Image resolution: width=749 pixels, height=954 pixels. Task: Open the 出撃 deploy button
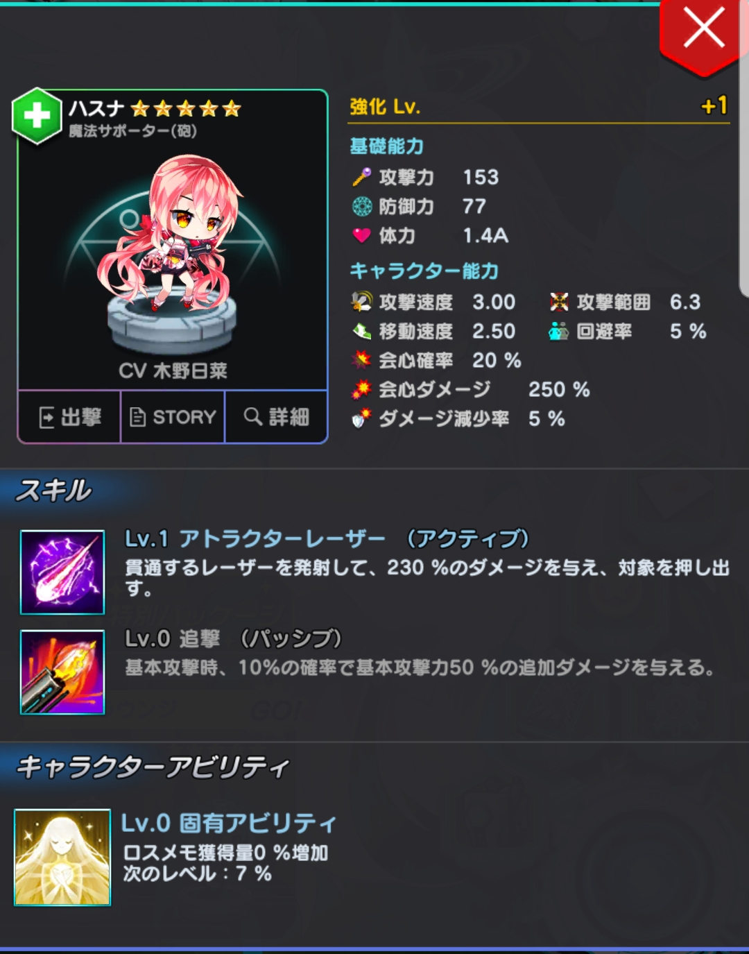pos(69,417)
